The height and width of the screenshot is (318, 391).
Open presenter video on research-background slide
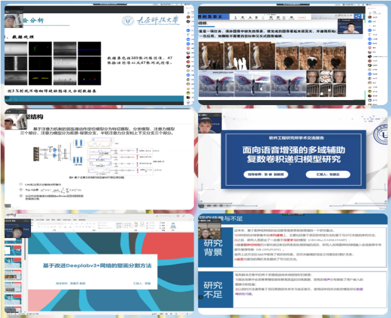pos(210,230)
